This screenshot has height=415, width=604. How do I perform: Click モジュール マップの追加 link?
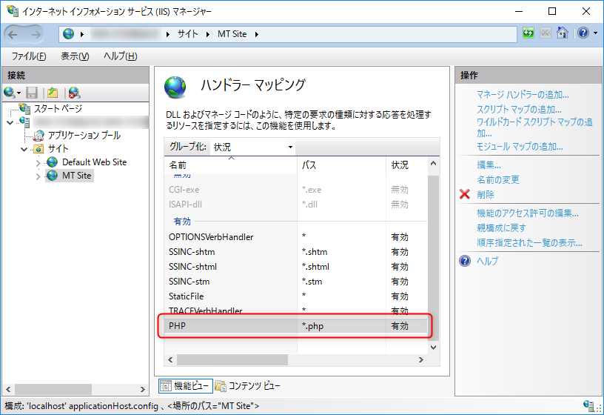520,147
